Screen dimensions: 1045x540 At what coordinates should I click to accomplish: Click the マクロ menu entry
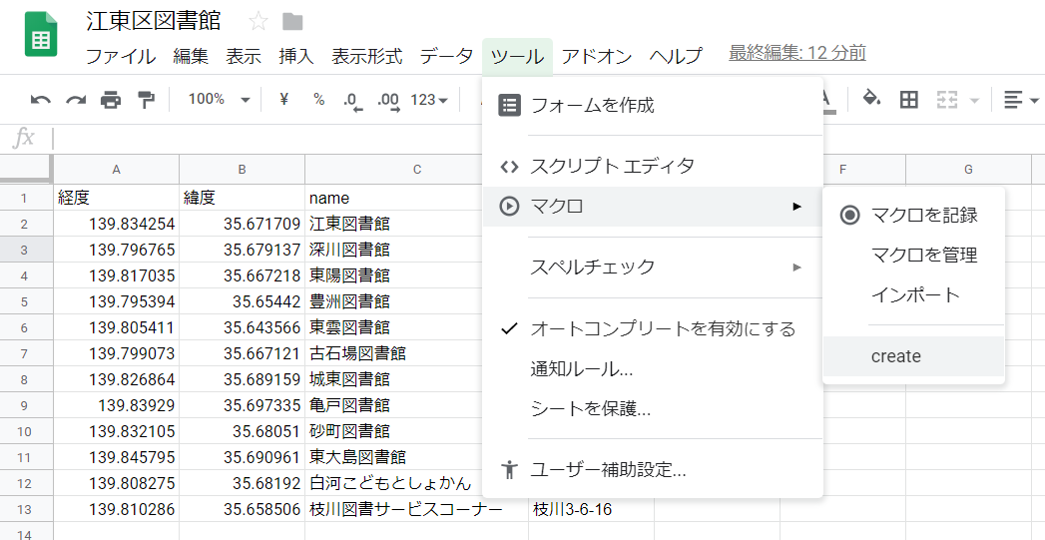tap(653, 206)
